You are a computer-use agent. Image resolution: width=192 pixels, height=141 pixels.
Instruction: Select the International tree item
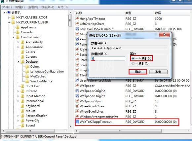pyautogui.click(x=35, y=101)
